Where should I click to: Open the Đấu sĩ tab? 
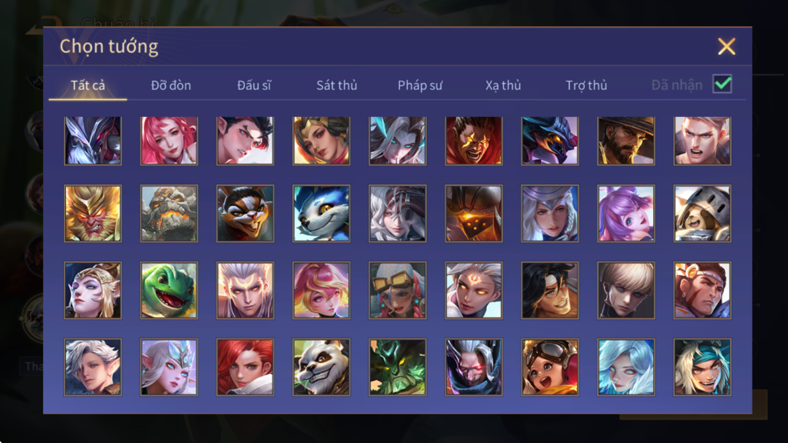tap(254, 85)
